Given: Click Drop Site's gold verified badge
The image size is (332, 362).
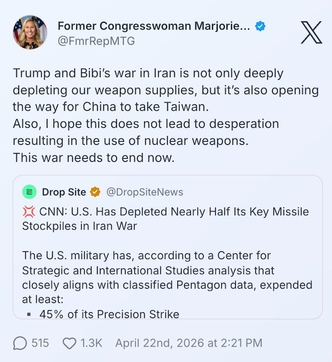Looking at the screenshot, I should point(95,192).
